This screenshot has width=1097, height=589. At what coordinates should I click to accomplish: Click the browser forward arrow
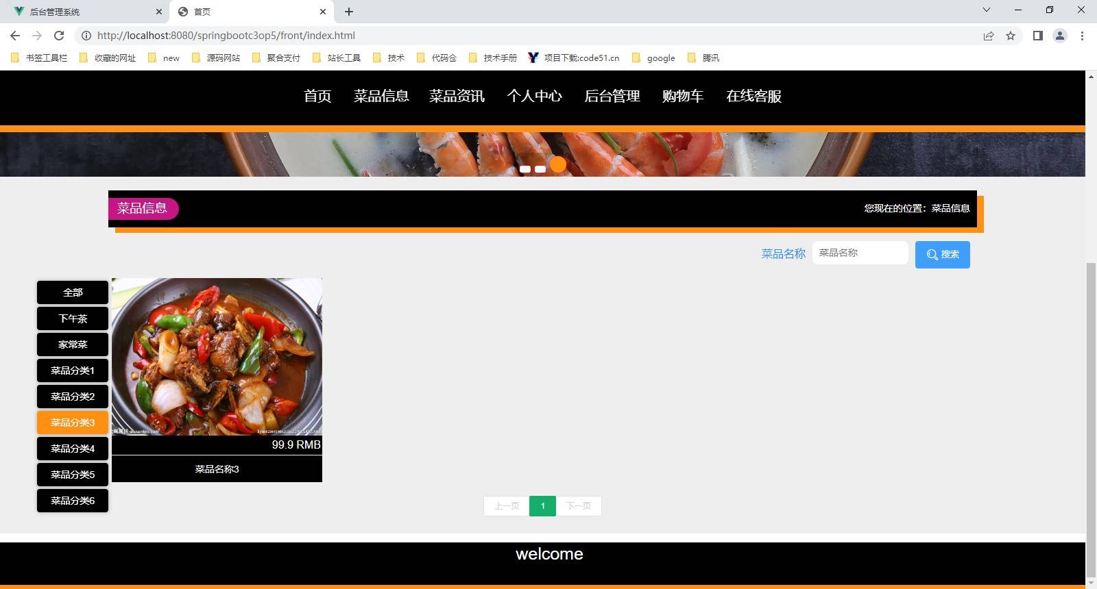(x=37, y=36)
